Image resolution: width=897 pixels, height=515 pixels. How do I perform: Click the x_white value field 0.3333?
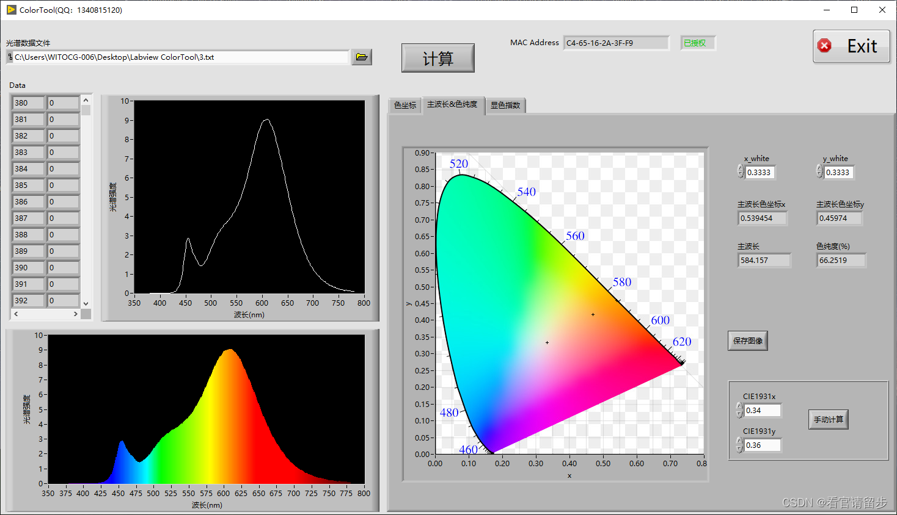click(x=760, y=173)
